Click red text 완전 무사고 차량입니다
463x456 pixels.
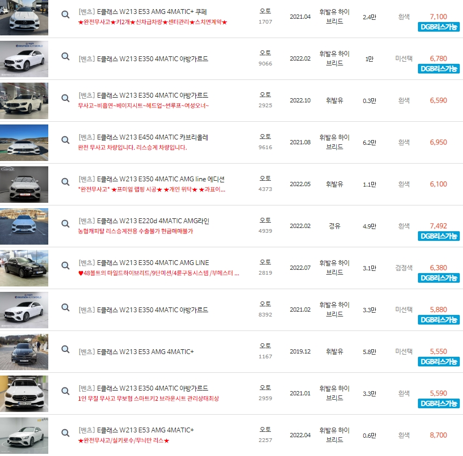coord(133,148)
